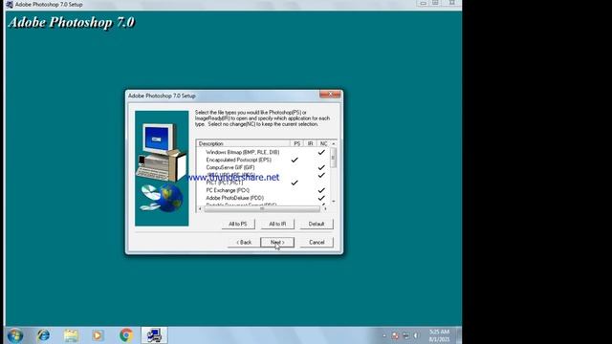
Task: Open the taskbar clock and date
Action: tap(439, 335)
